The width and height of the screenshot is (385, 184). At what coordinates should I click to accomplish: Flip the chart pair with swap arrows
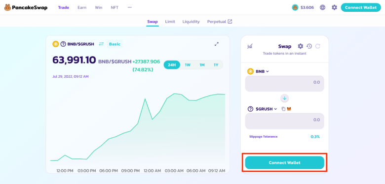point(101,44)
